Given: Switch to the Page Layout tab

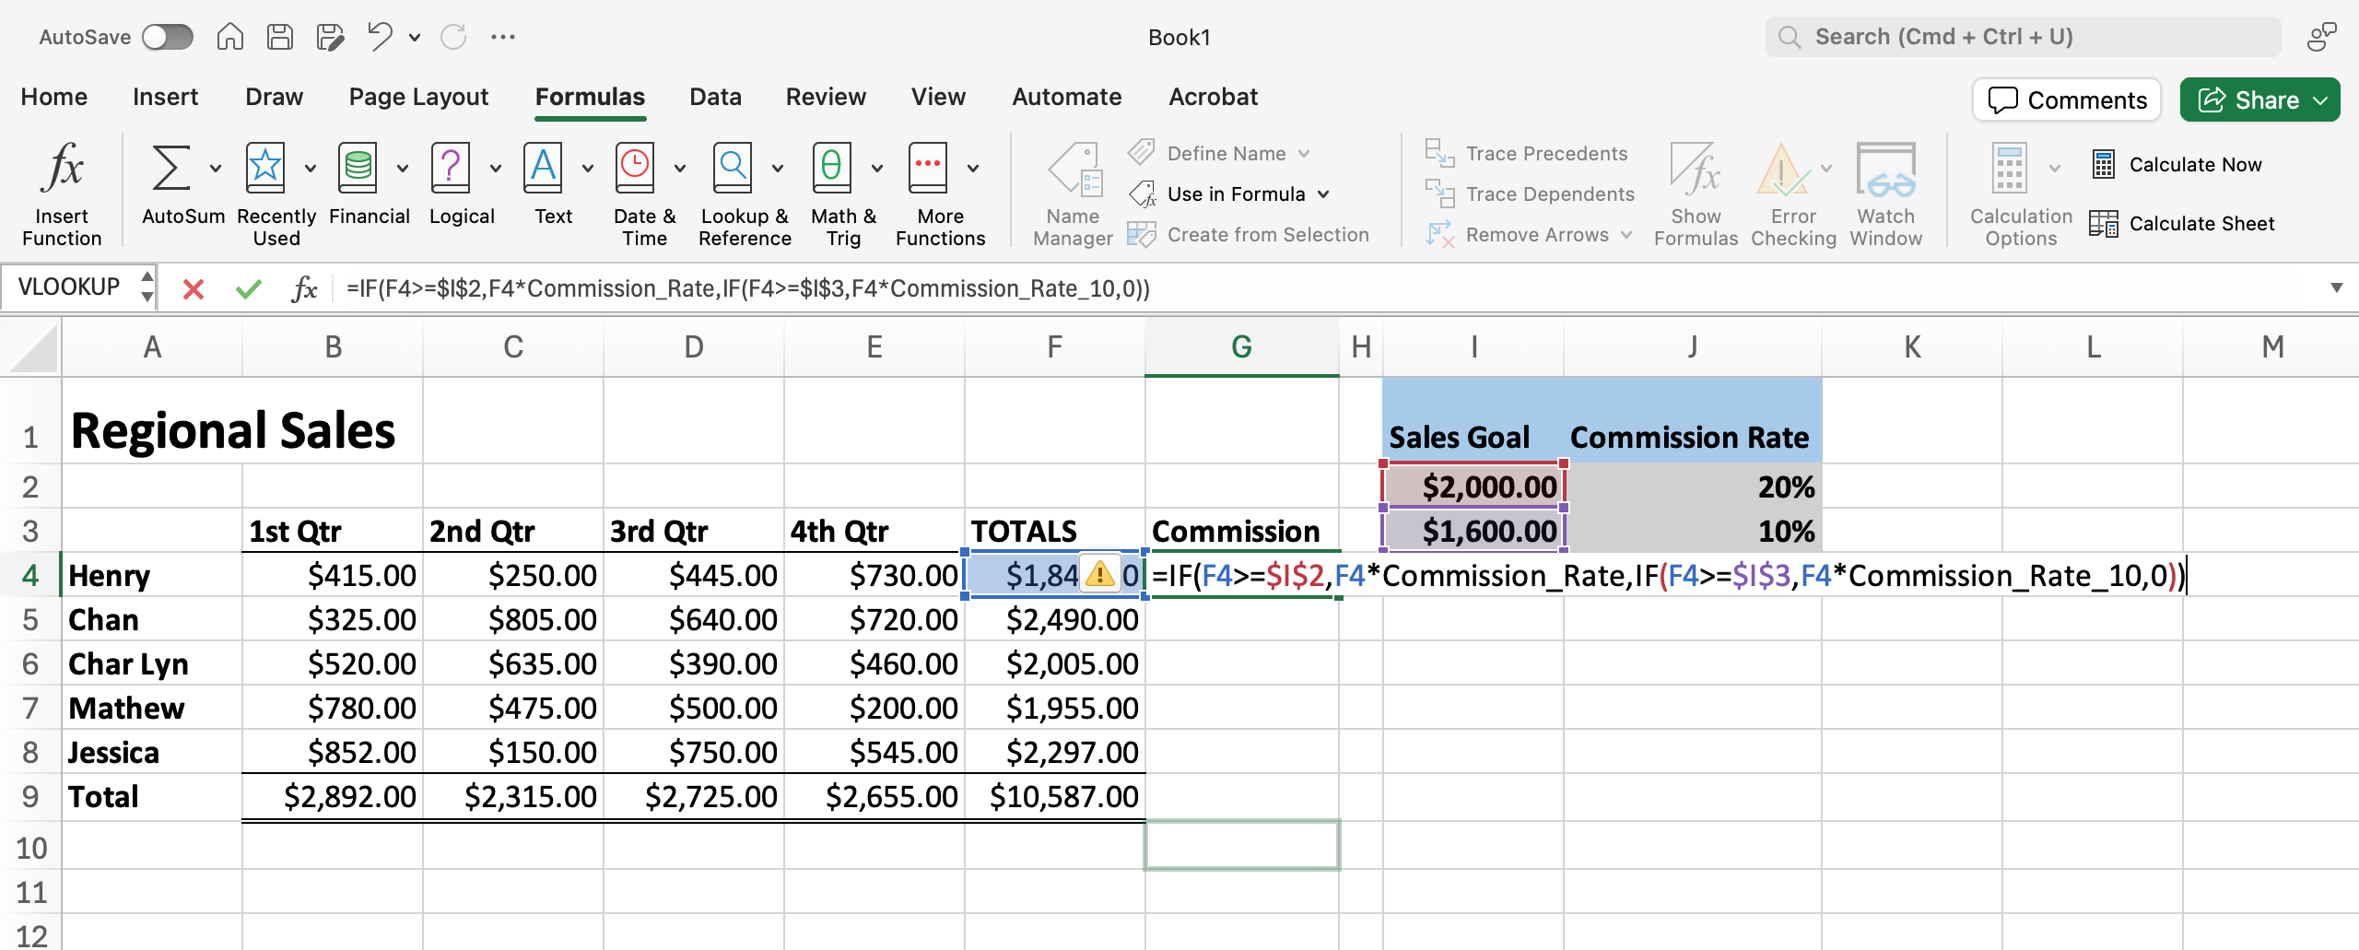Looking at the screenshot, I should [418, 97].
